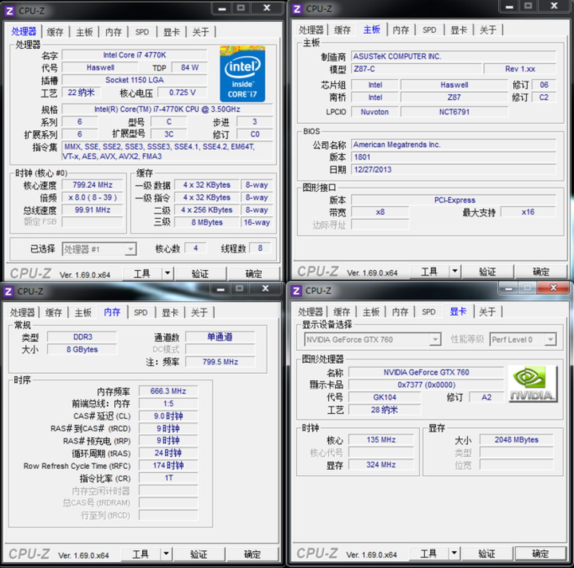
Task: Expand the 工具 dropdown arrow in memory window
Action: coord(166,553)
